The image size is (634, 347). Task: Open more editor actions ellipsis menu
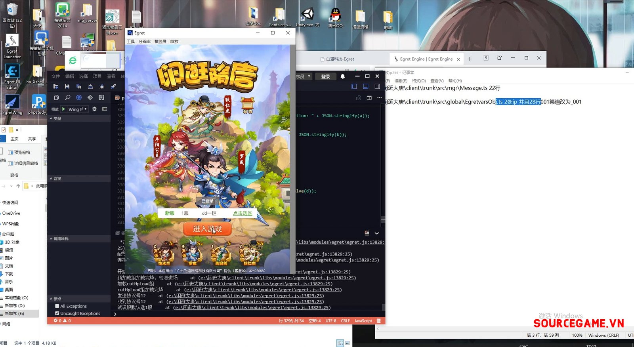(x=380, y=98)
